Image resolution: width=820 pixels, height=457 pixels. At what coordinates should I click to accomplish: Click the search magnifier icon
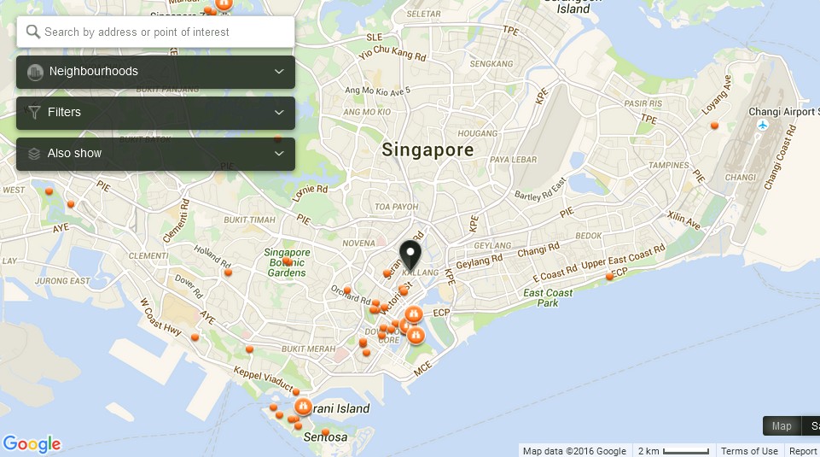[x=33, y=32]
